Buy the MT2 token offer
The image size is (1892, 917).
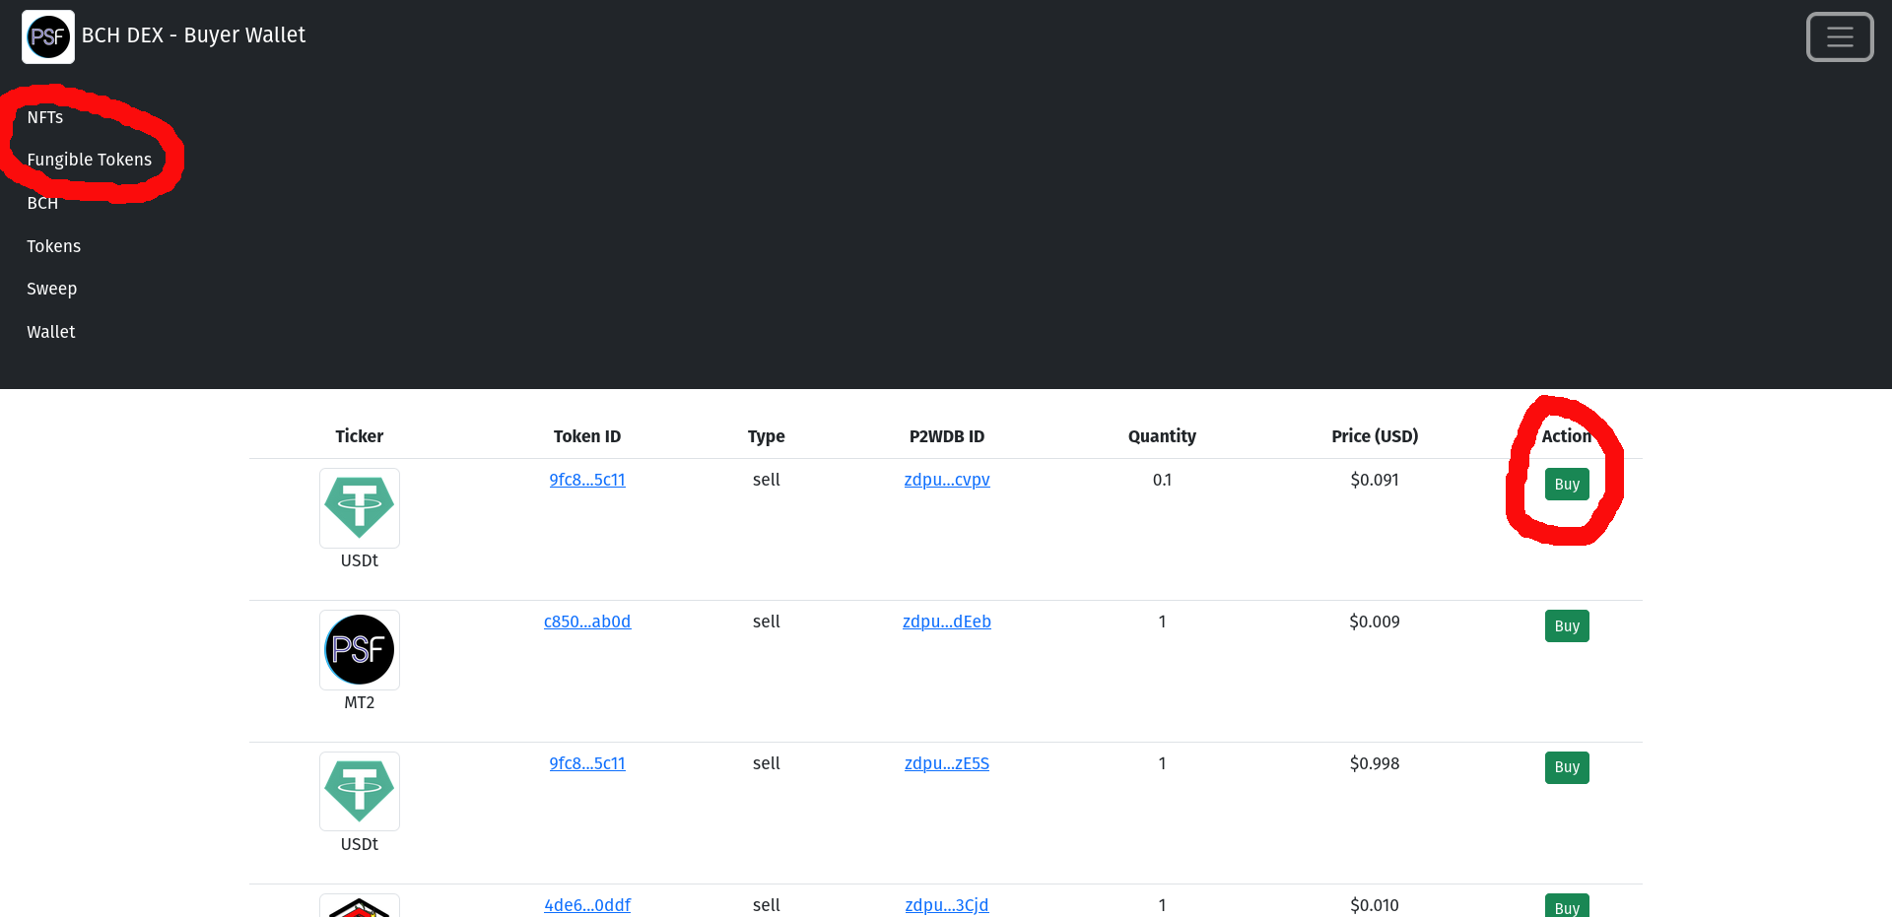pyautogui.click(x=1567, y=626)
